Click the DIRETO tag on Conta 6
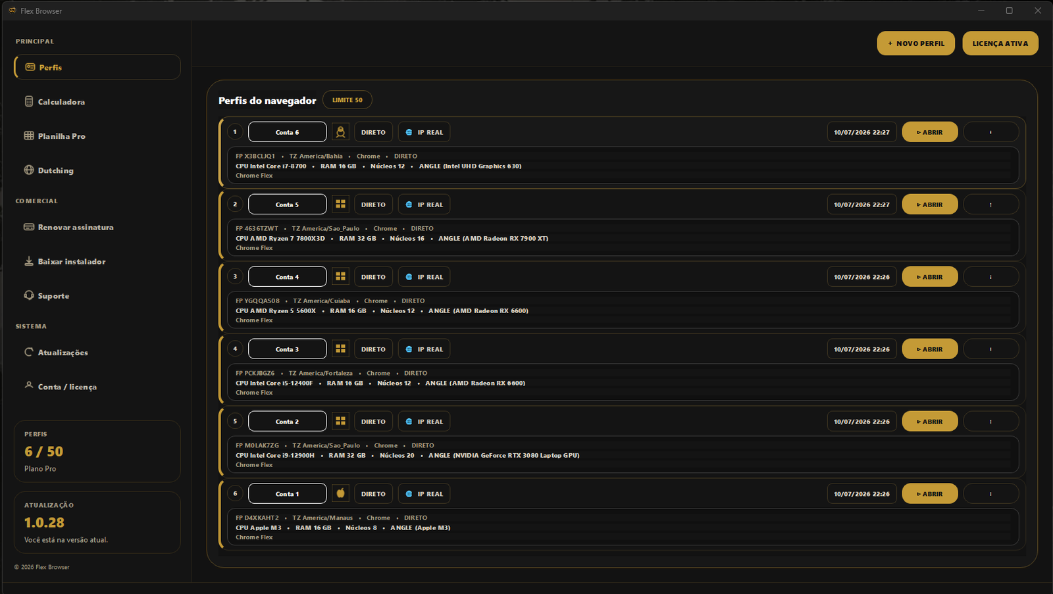The image size is (1053, 594). coord(373,132)
